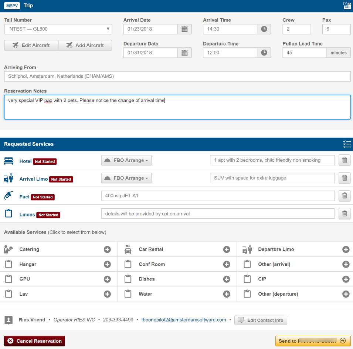
Task: Click the Departure Time clock icon
Action: [x=264, y=53]
